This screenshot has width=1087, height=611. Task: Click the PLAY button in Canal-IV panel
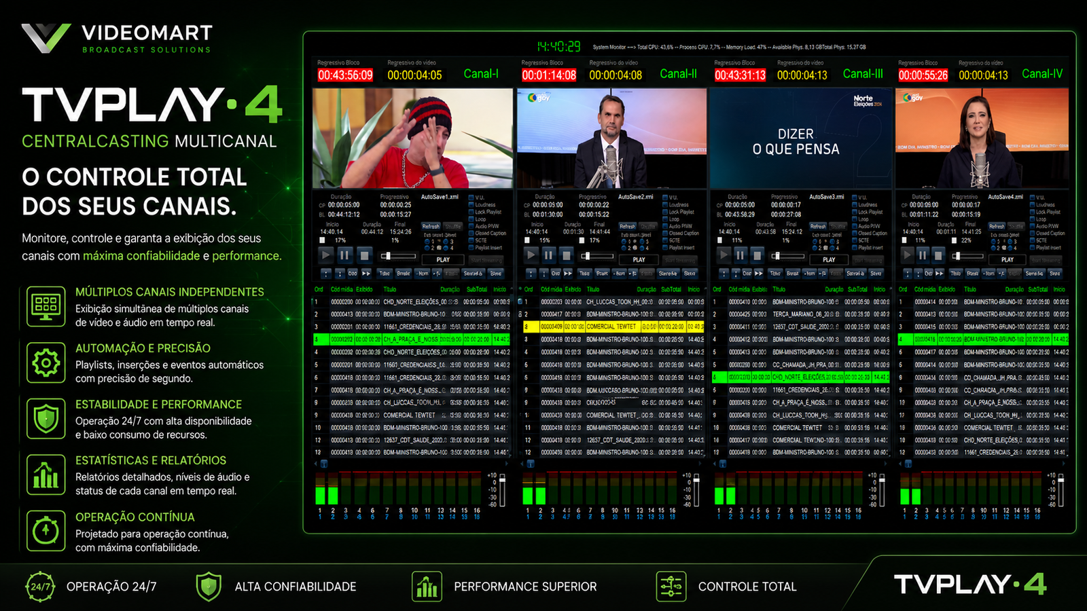click(x=1008, y=259)
